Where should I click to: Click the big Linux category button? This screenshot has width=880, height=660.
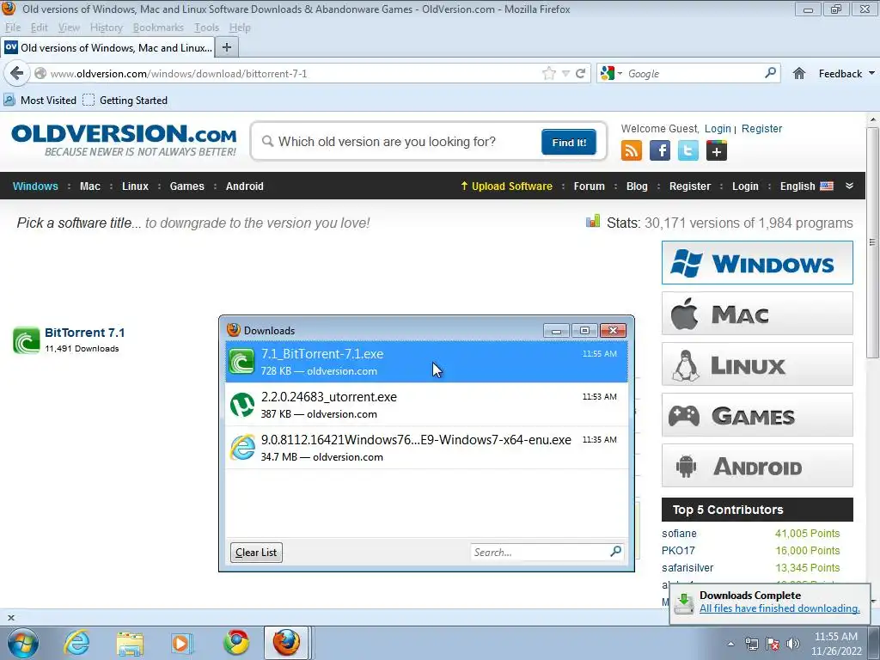757,364
